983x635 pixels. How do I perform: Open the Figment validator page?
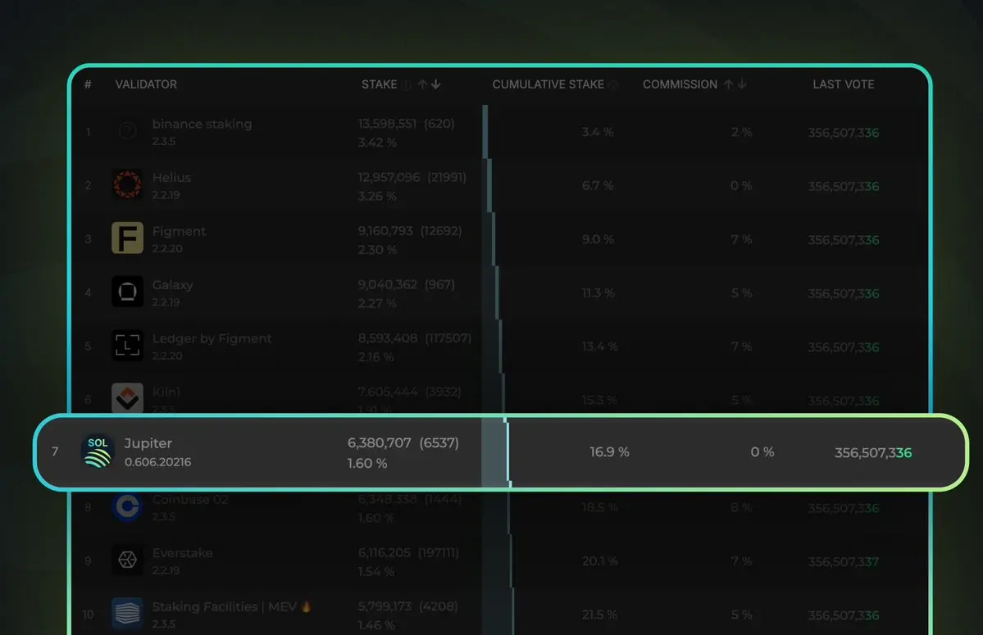coord(179,231)
